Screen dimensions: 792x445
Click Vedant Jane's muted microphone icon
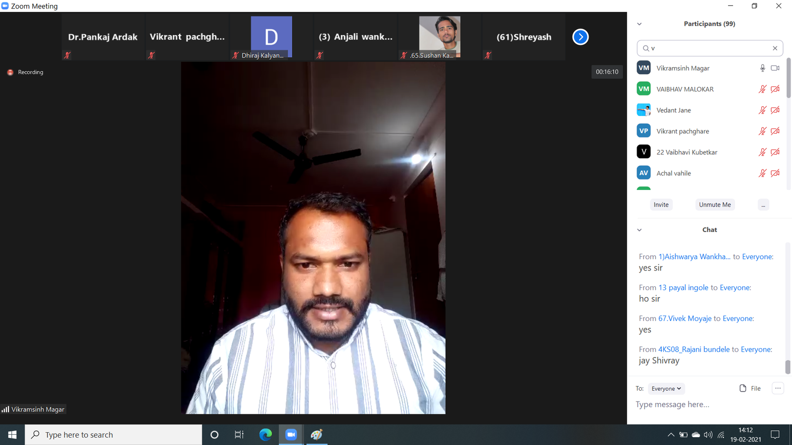(762, 110)
